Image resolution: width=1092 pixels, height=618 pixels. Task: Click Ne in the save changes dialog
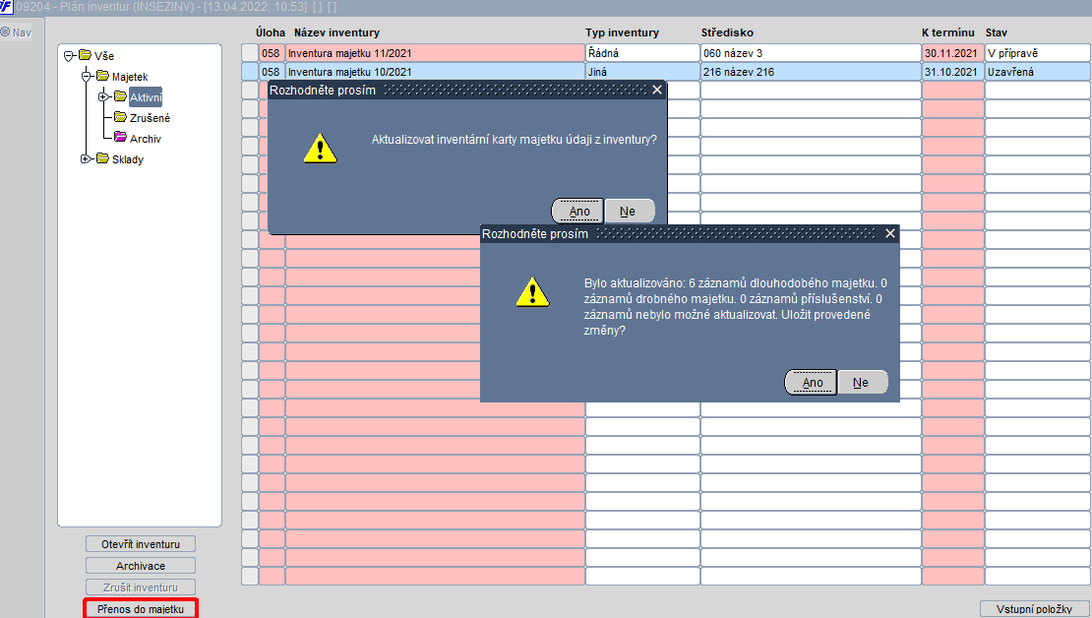[x=862, y=383]
